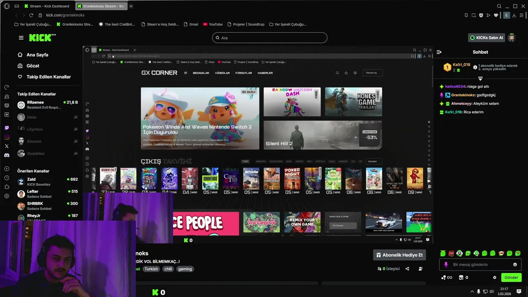The height and width of the screenshot is (297, 528).
Task: Open Instagram in Opera sidebar
Action: tap(7, 137)
